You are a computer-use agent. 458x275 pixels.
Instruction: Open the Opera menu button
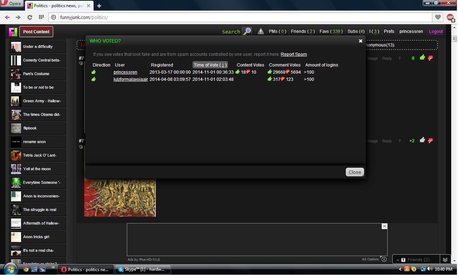[12, 4]
